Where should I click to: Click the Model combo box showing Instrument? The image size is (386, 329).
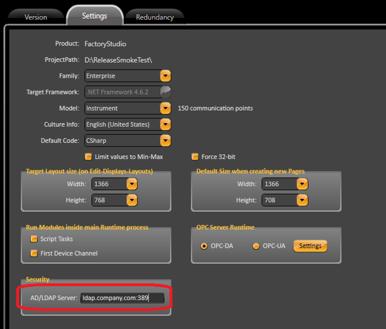pos(128,108)
